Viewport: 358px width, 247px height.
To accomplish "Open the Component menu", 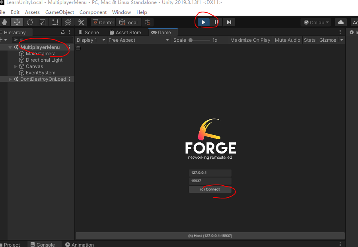I will pyautogui.click(x=93, y=12).
